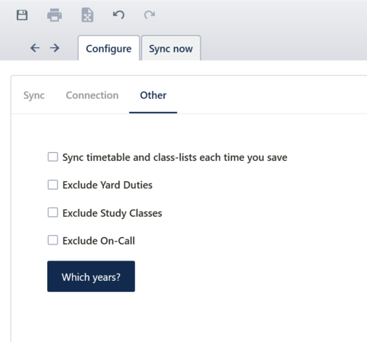Open the Sync now tab
367x342 pixels.
(x=171, y=48)
